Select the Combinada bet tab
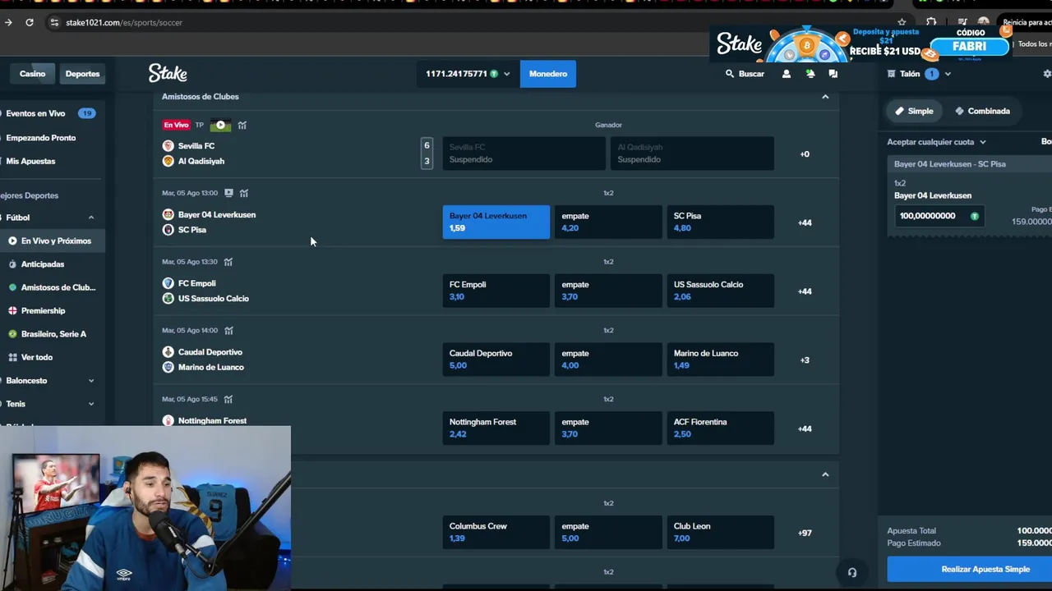The height and width of the screenshot is (591, 1052). [x=982, y=111]
